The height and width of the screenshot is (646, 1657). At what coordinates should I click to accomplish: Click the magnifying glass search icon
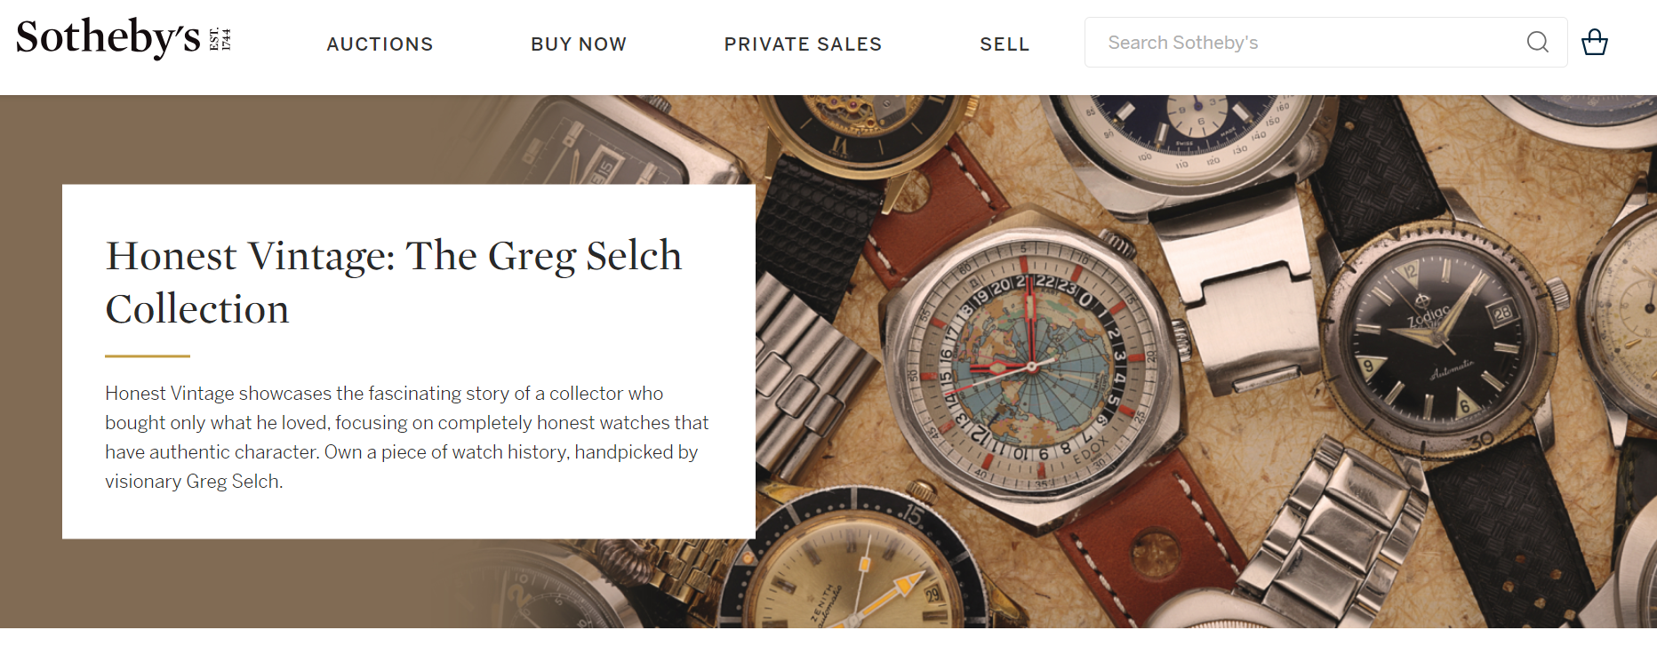(1537, 42)
